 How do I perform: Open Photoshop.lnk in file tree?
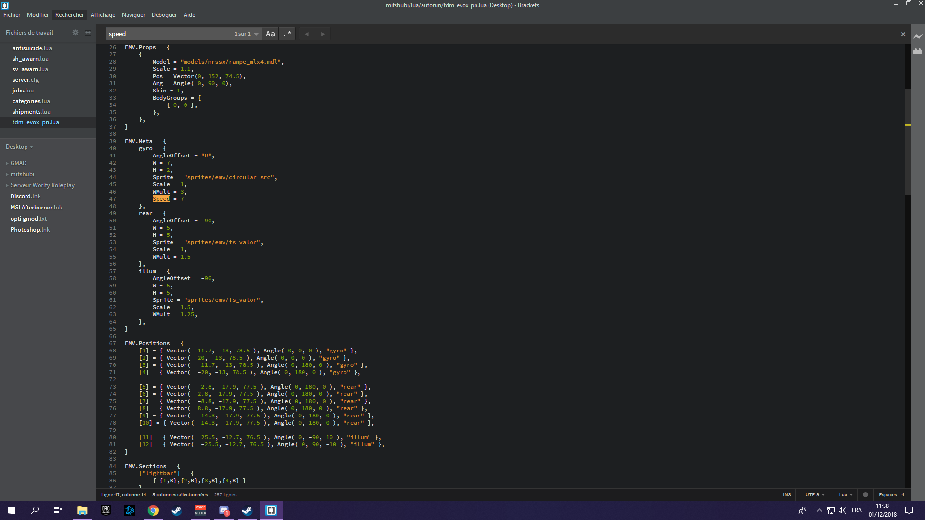[x=30, y=230]
